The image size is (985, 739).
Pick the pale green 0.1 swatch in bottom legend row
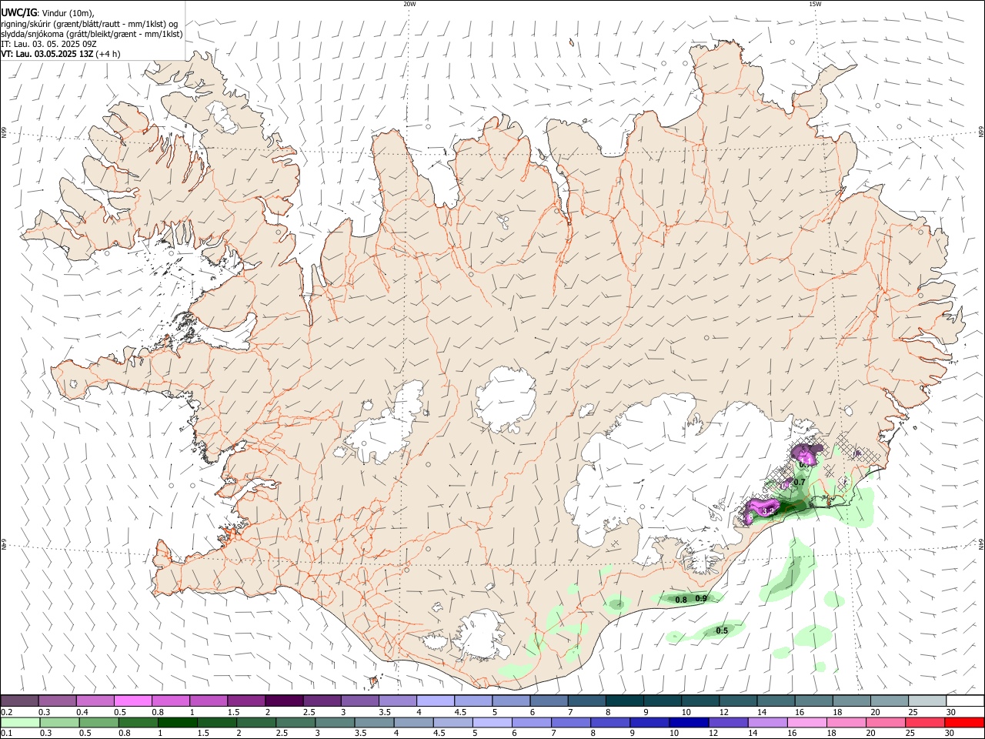pos(20,722)
